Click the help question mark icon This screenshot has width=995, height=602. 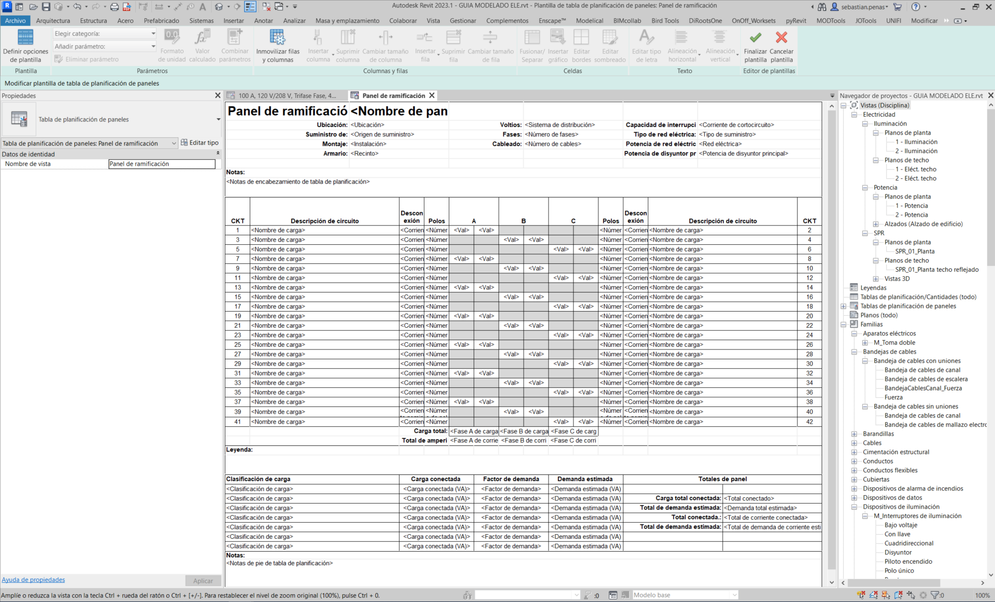pyautogui.click(x=916, y=7)
